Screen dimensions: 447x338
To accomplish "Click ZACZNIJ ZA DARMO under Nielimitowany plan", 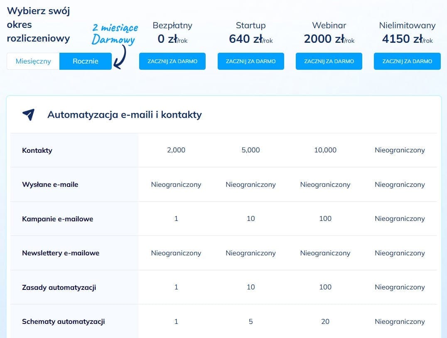I will pos(407,61).
